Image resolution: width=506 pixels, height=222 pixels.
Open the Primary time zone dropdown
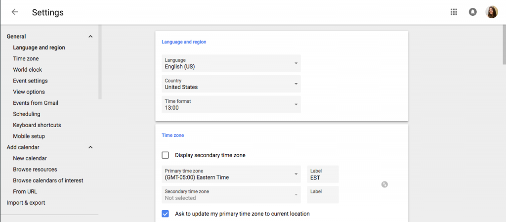tap(231, 174)
